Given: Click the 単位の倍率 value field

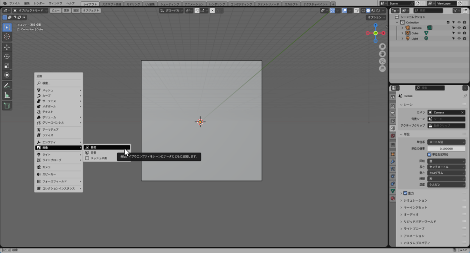Looking at the screenshot, I should click(x=446, y=148).
